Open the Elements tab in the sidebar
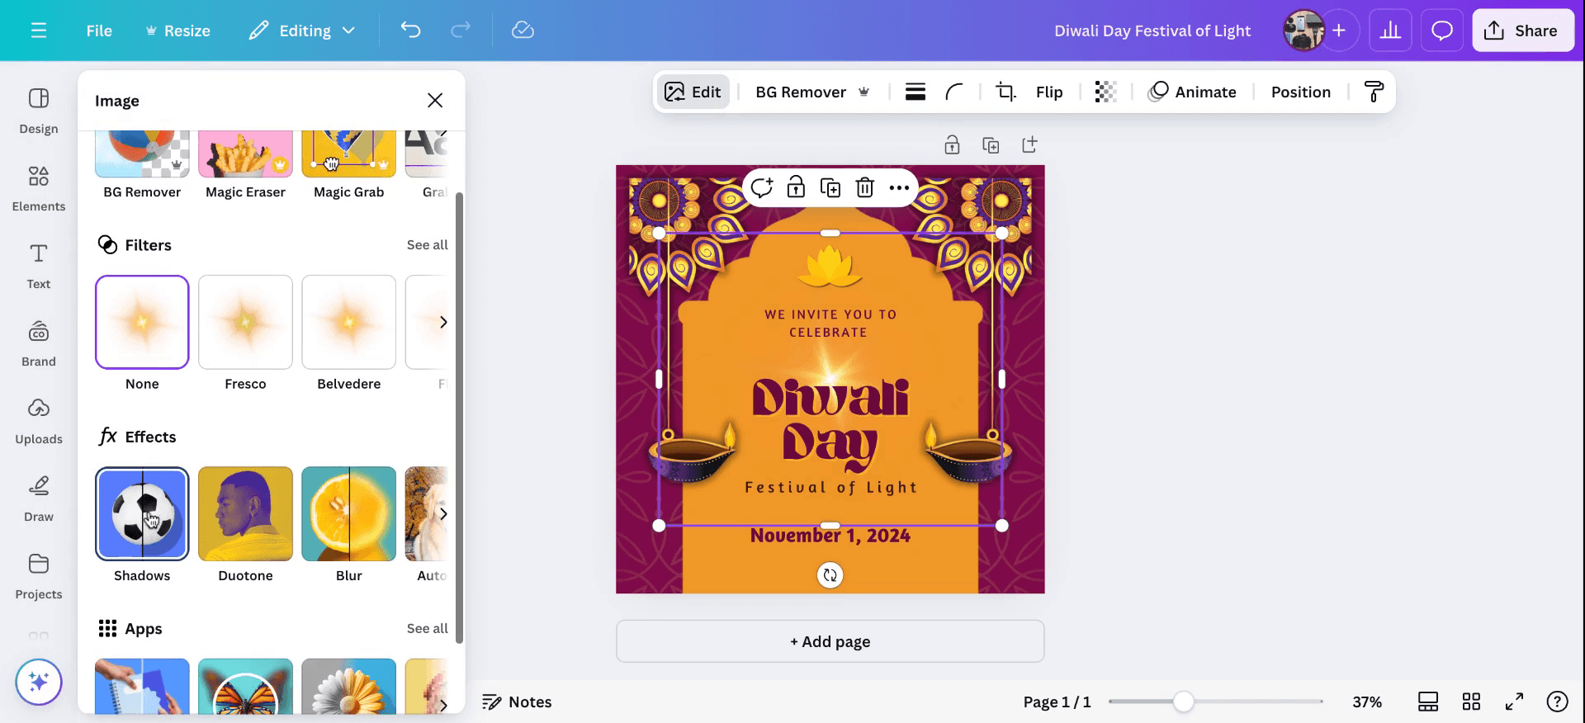1585x723 pixels. 39,187
